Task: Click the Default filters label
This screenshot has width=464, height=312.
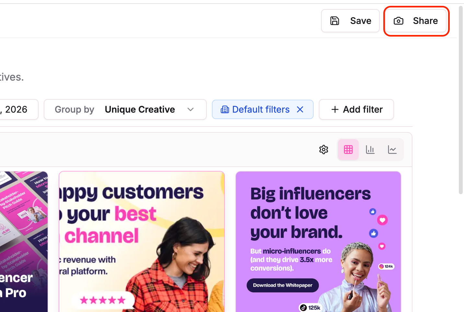Action: 261,109
